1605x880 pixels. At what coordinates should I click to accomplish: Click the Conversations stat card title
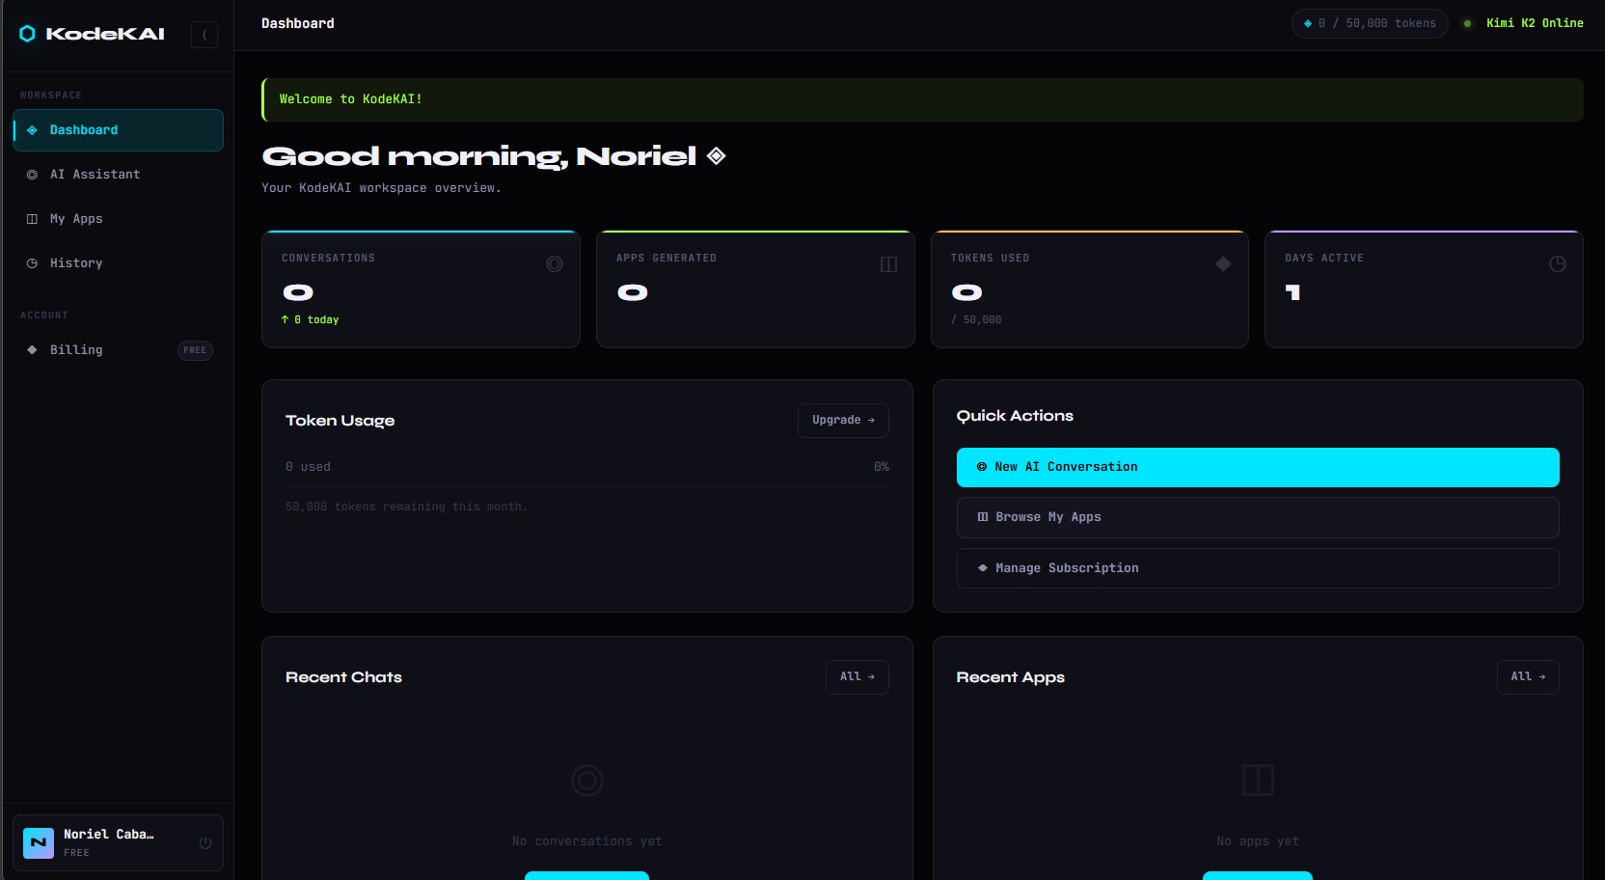[328, 259]
